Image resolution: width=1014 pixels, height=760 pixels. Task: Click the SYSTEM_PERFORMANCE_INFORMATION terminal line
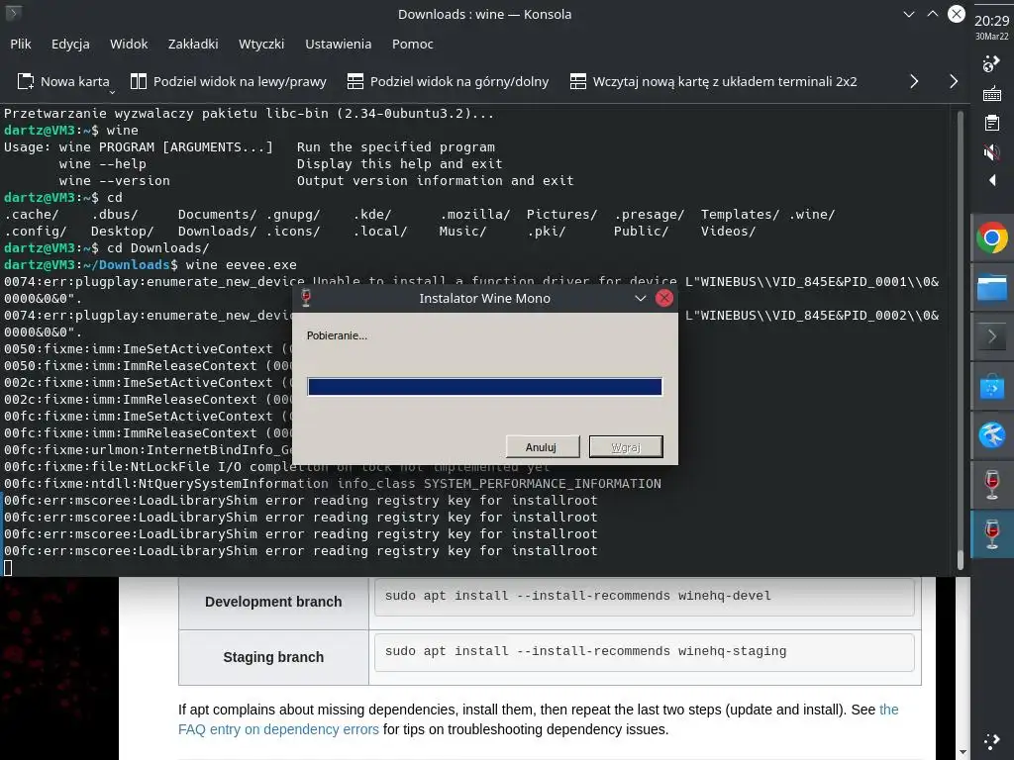333,483
